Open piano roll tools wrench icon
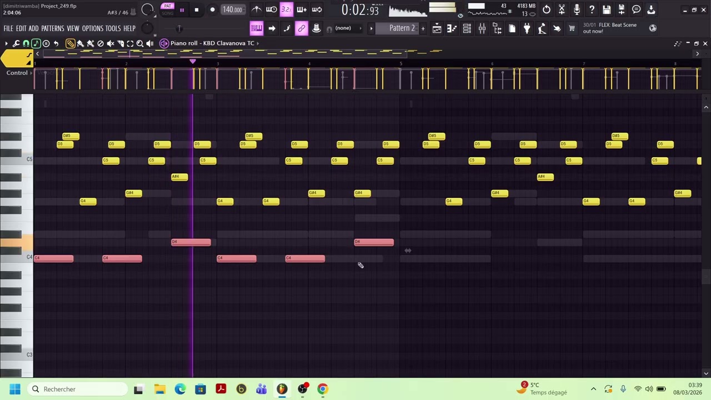 coord(16,43)
